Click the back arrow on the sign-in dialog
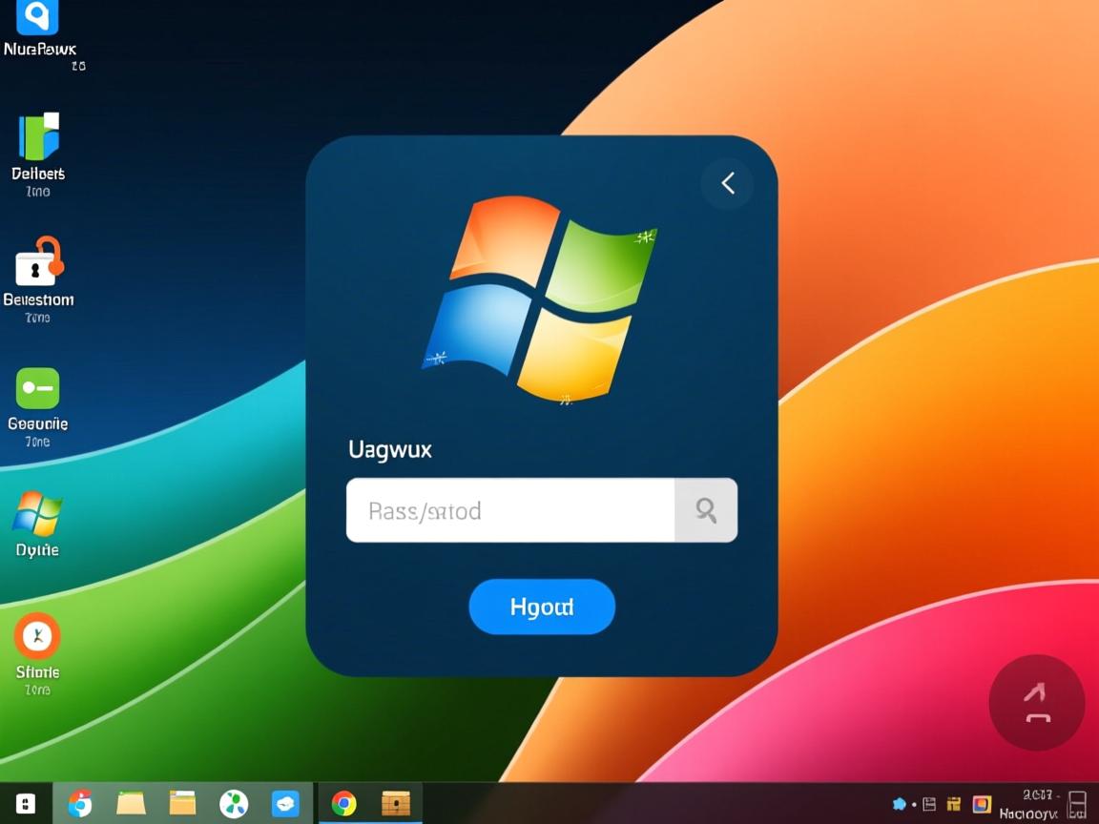1099x824 pixels. [x=727, y=183]
